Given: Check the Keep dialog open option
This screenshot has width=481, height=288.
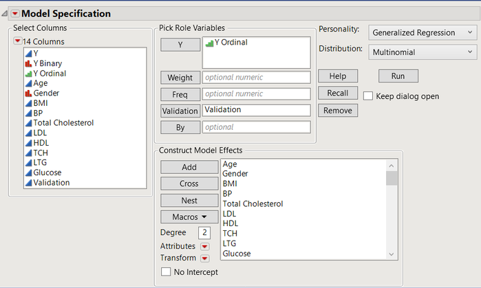Looking at the screenshot, I should pyautogui.click(x=368, y=96).
